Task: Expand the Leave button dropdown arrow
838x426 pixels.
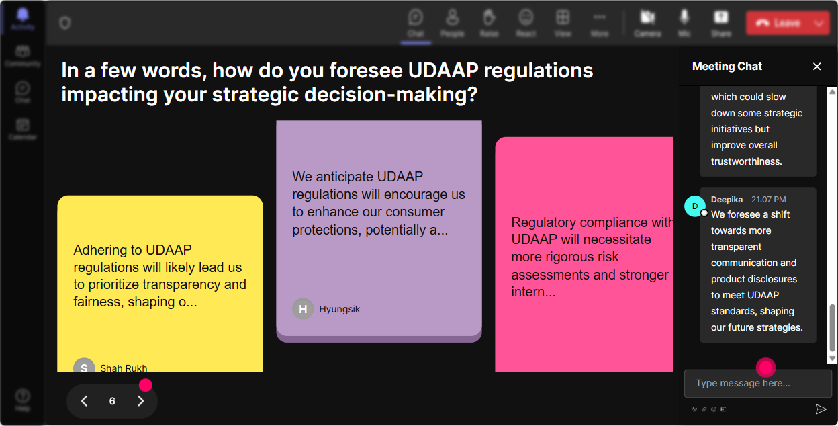Action: click(x=820, y=23)
